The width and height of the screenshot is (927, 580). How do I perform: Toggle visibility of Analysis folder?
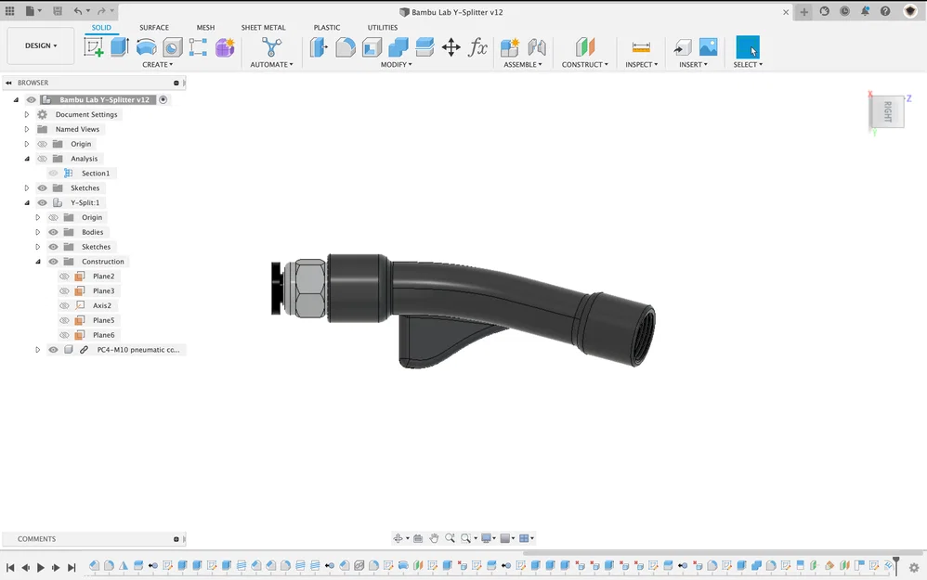coord(42,159)
